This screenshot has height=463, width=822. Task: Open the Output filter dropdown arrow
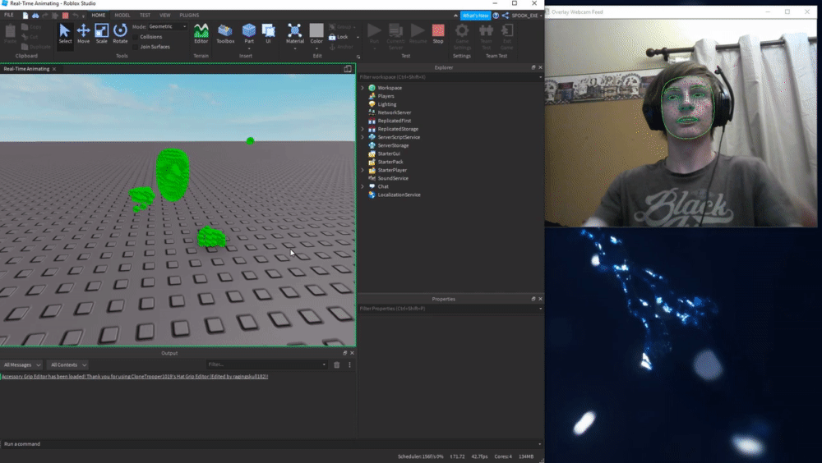[324, 364]
